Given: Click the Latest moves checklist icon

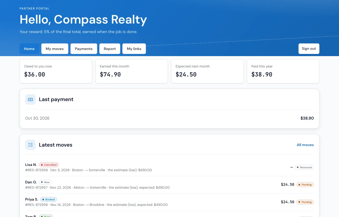Looking at the screenshot, I should [x=30, y=145].
